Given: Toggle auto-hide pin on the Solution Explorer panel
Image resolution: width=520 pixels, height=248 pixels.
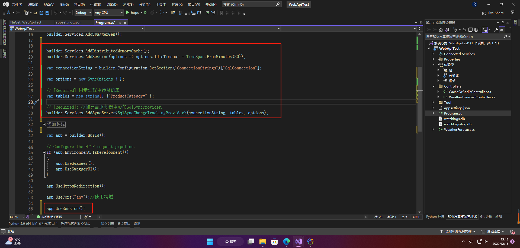Looking at the screenshot, I should 503,23.
